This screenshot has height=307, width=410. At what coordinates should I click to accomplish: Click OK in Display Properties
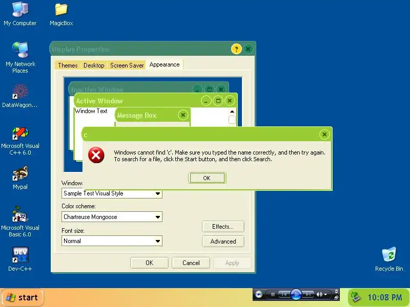pos(149,263)
